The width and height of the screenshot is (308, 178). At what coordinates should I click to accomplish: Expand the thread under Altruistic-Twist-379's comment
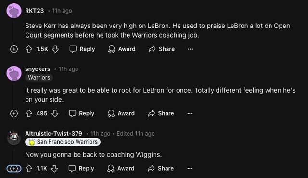[x=14, y=168]
